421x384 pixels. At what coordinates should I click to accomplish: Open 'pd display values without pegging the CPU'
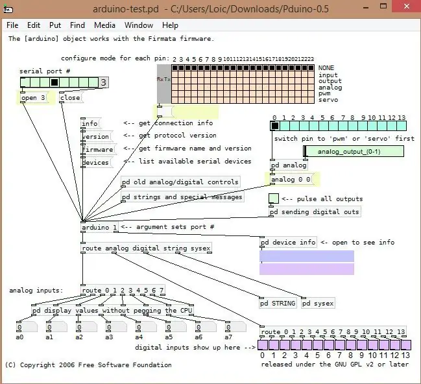112,310
